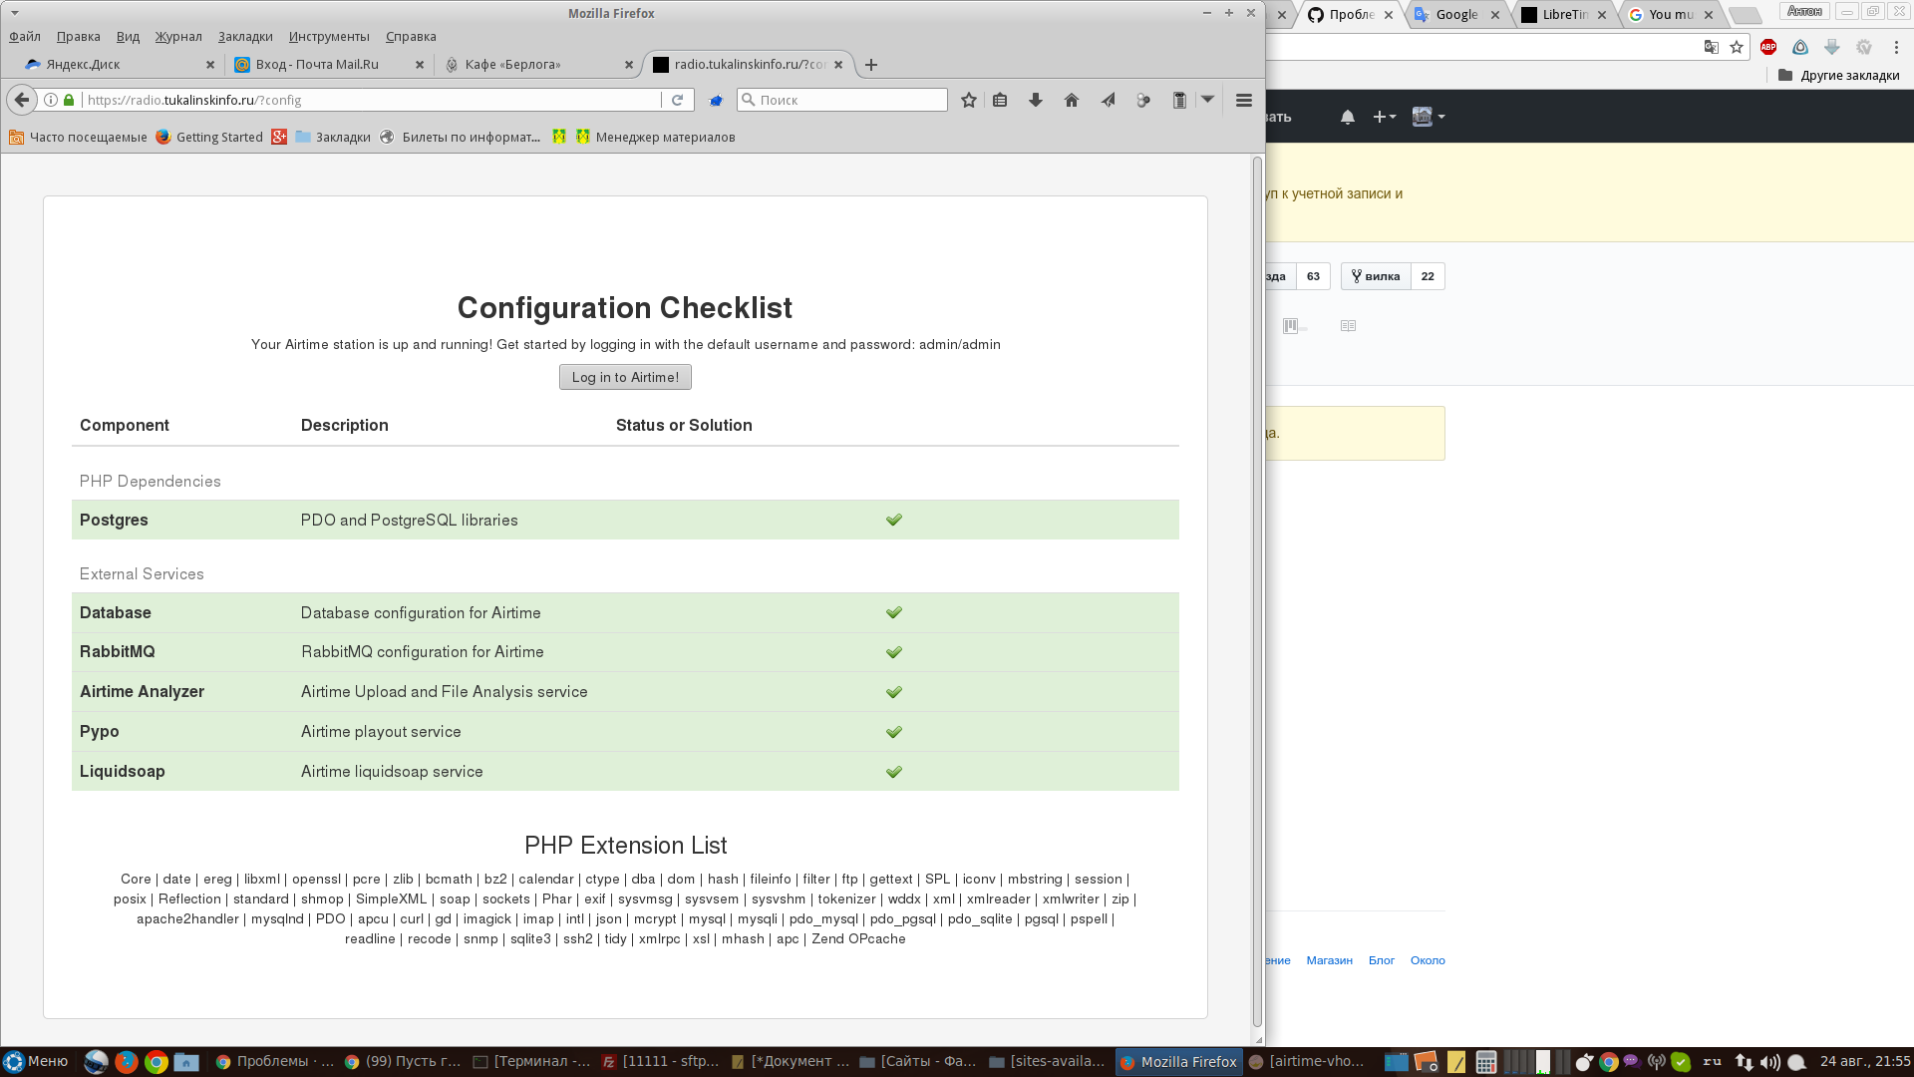Click the Firefox back arrow button
This screenshot has height=1077, width=1914.
22,100
